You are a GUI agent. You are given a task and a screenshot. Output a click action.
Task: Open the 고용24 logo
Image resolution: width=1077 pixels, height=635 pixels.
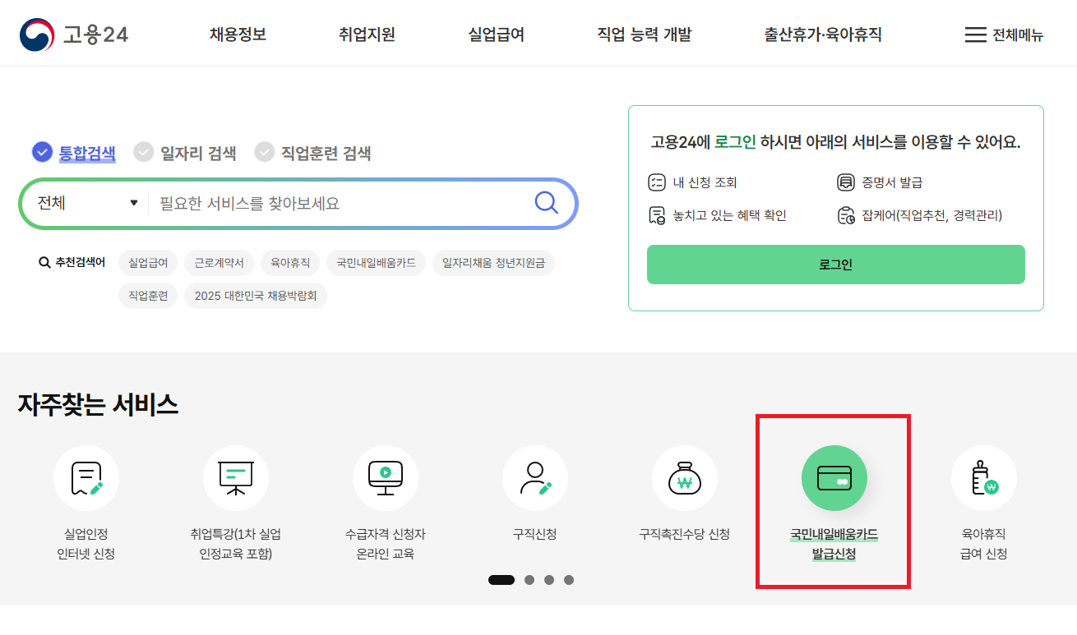[x=74, y=34]
